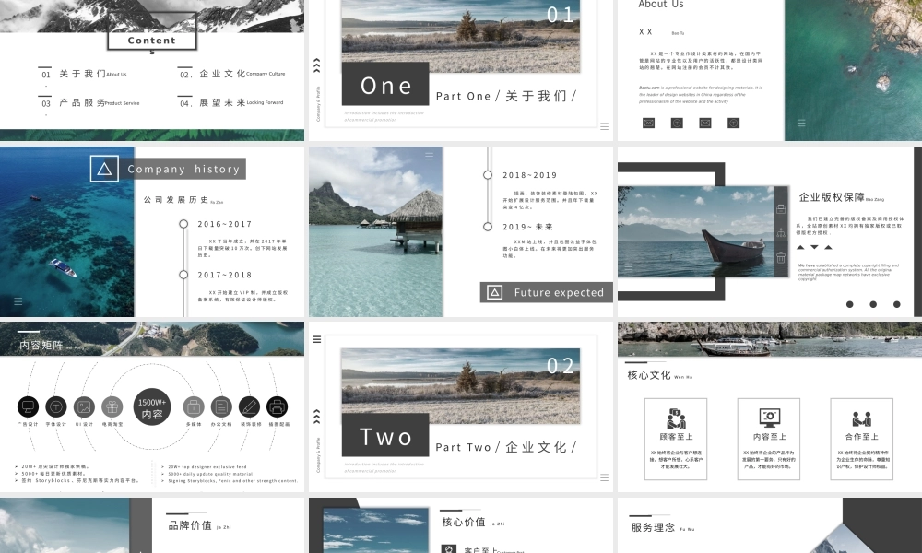Click the About Us heading text
922x553 pixels.
[661, 5]
